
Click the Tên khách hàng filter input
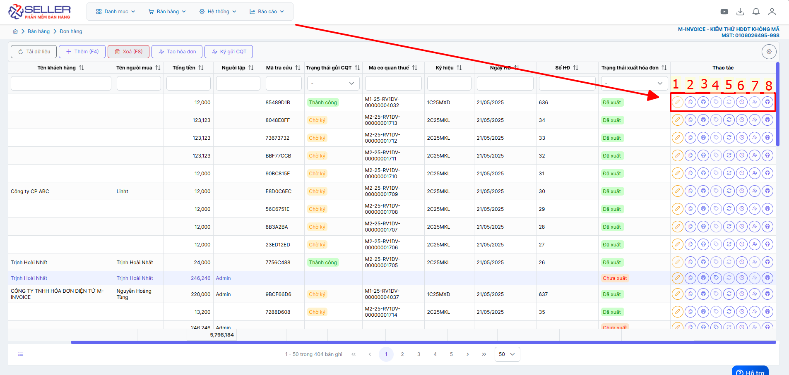(61, 84)
